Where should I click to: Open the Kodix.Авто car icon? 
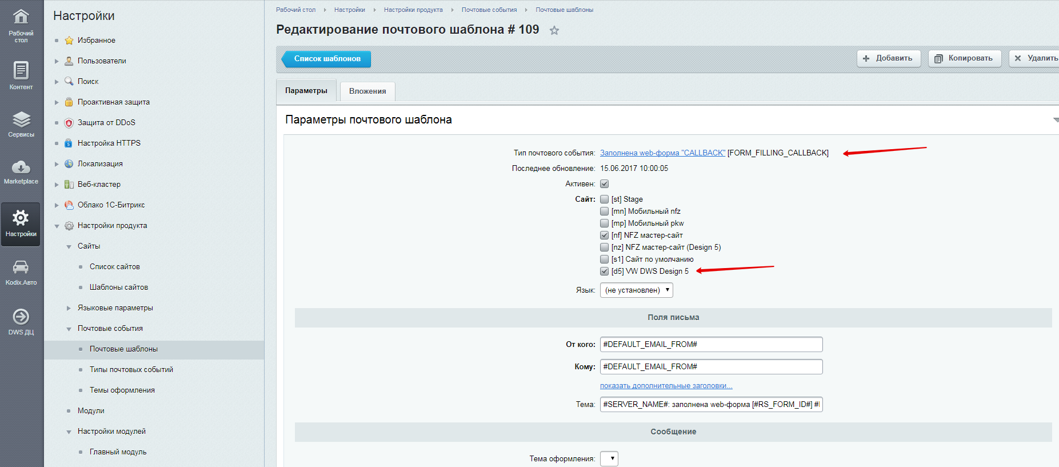21,267
